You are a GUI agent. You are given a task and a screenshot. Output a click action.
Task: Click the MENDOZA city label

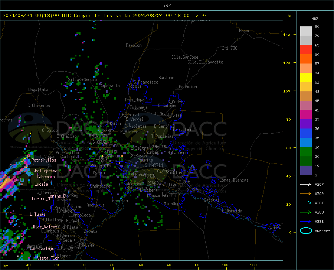point(99,136)
